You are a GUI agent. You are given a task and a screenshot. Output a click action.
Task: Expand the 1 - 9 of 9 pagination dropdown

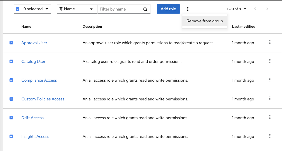236,9
